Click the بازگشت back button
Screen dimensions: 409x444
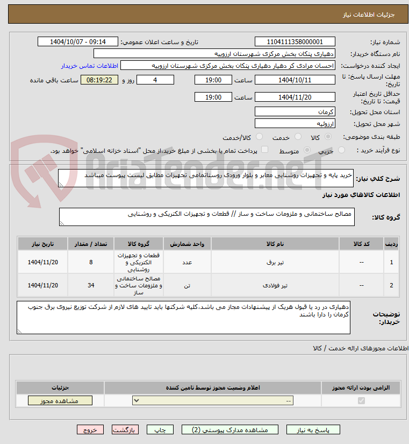point(125,429)
